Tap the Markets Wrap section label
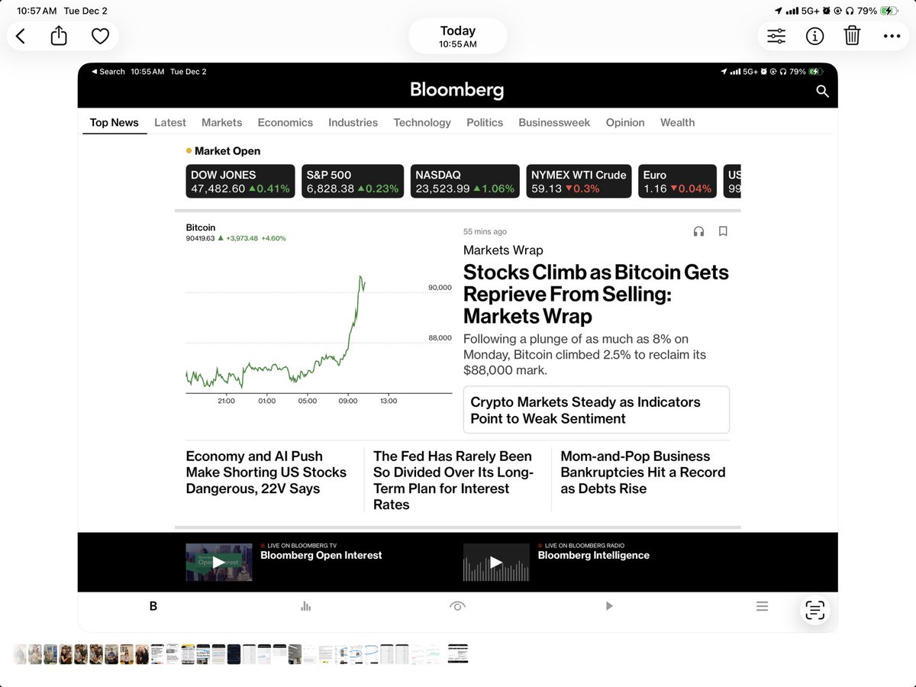Viewport: 916px width, 687px height. [503, 250]
